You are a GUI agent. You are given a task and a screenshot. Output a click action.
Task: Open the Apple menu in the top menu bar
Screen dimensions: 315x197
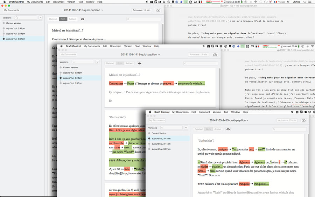pos(3,2)
